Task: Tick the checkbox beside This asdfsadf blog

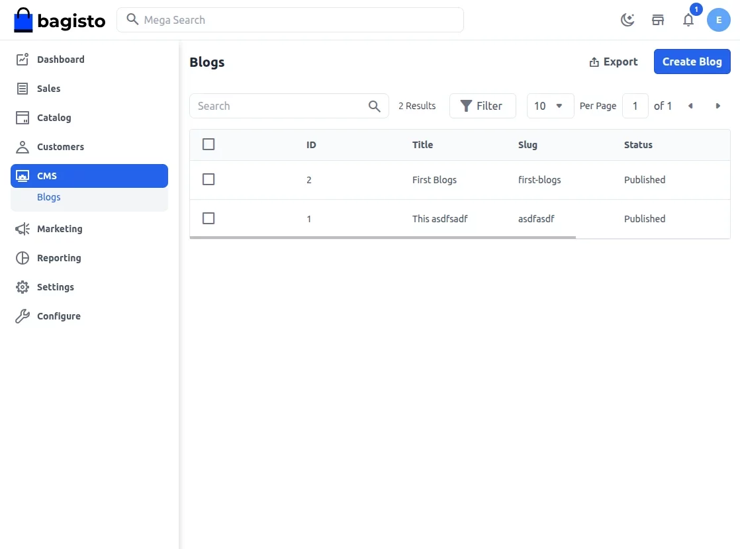Action: tap(208, 218)
